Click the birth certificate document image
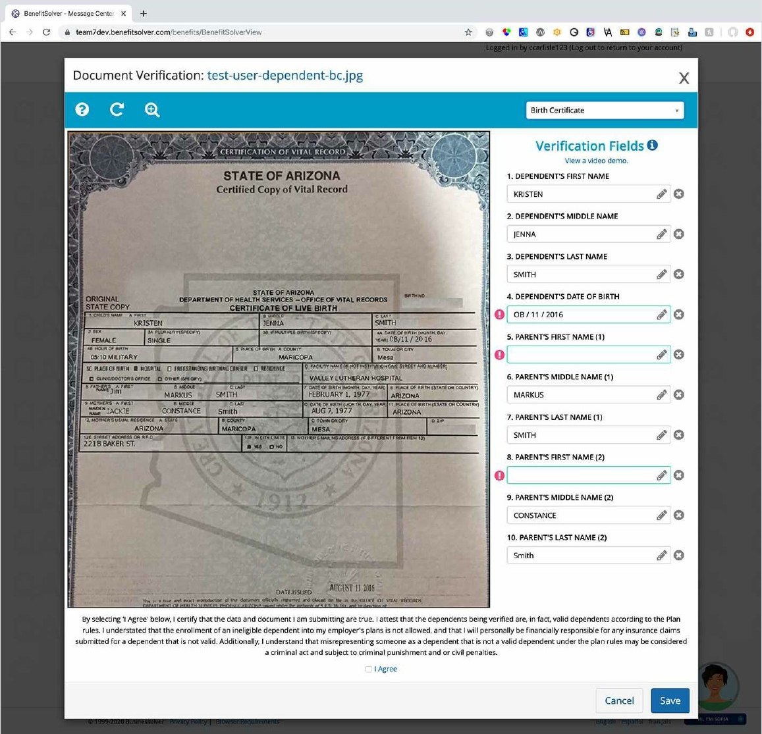 [x=279, y=369]
